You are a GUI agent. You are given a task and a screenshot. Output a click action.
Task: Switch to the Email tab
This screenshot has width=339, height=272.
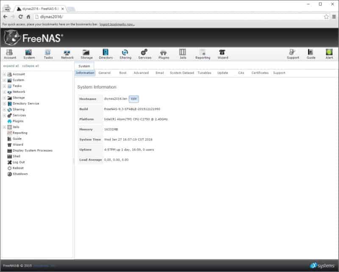coord(160,73)
